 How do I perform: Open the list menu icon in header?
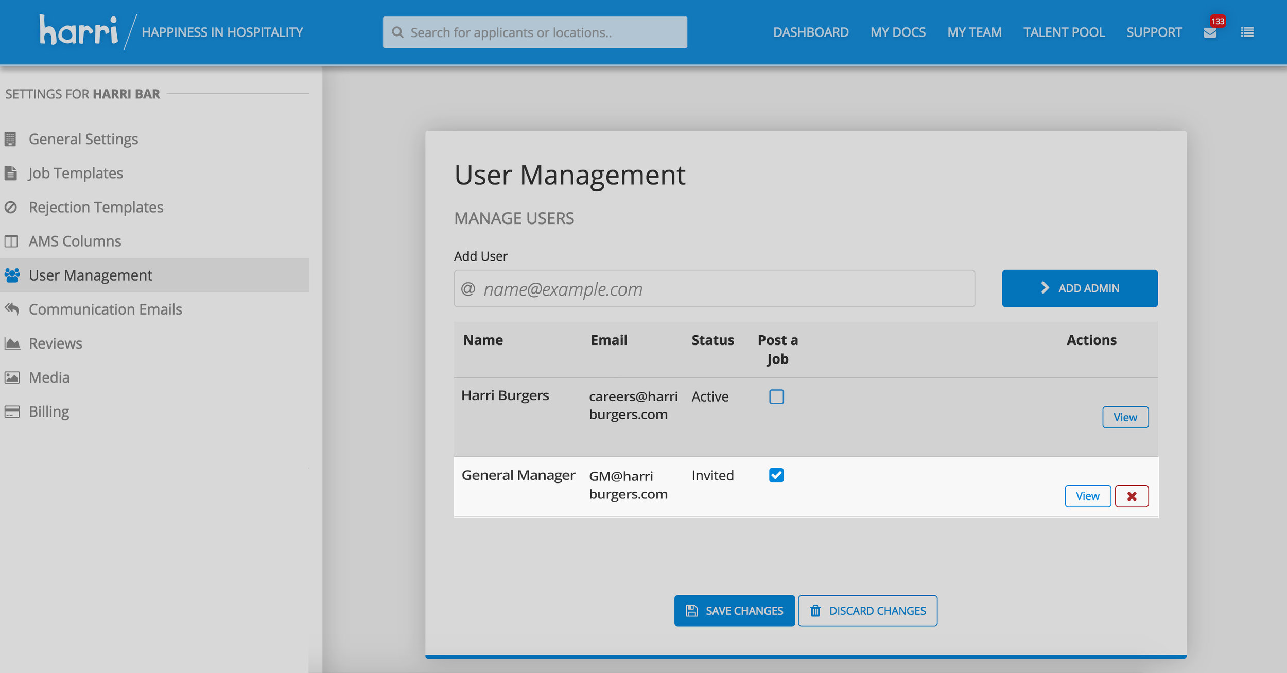tap(1247, 32)
